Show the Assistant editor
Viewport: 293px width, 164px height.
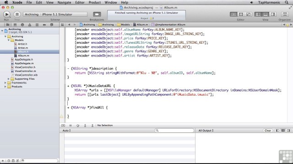(x=241, y=14)
